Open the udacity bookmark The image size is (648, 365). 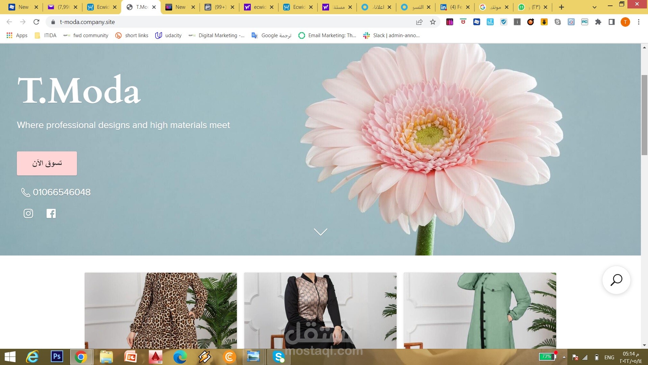coord(168,35)
